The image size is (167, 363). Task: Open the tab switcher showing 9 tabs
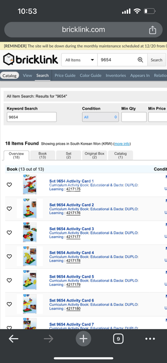(118, 339)
